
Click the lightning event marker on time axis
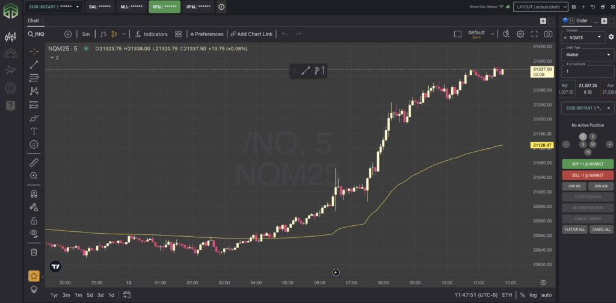(336, 272)
